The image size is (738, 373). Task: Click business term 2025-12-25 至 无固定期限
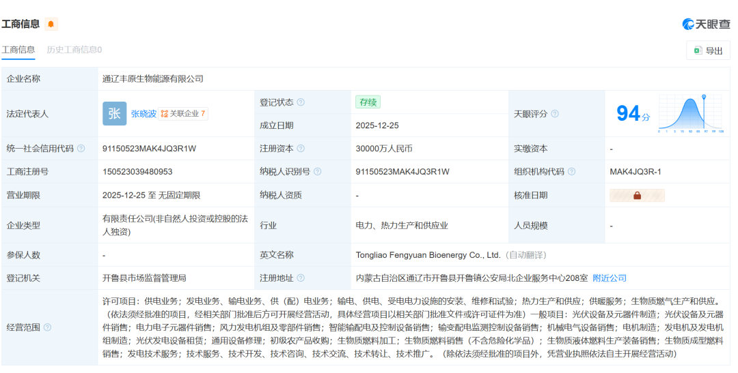tap(152, 196)
